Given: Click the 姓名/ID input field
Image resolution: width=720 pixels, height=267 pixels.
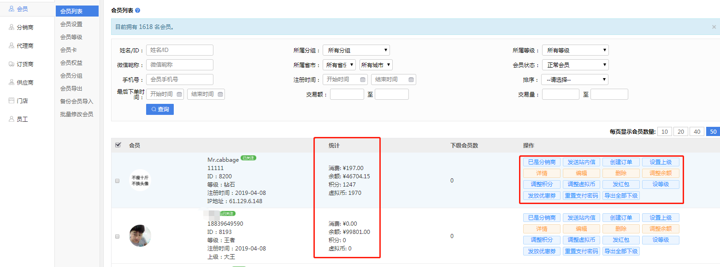Looking at the screenshot, I should (x=180, y=50).
